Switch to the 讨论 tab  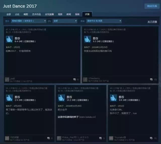(x=17, y=14)
